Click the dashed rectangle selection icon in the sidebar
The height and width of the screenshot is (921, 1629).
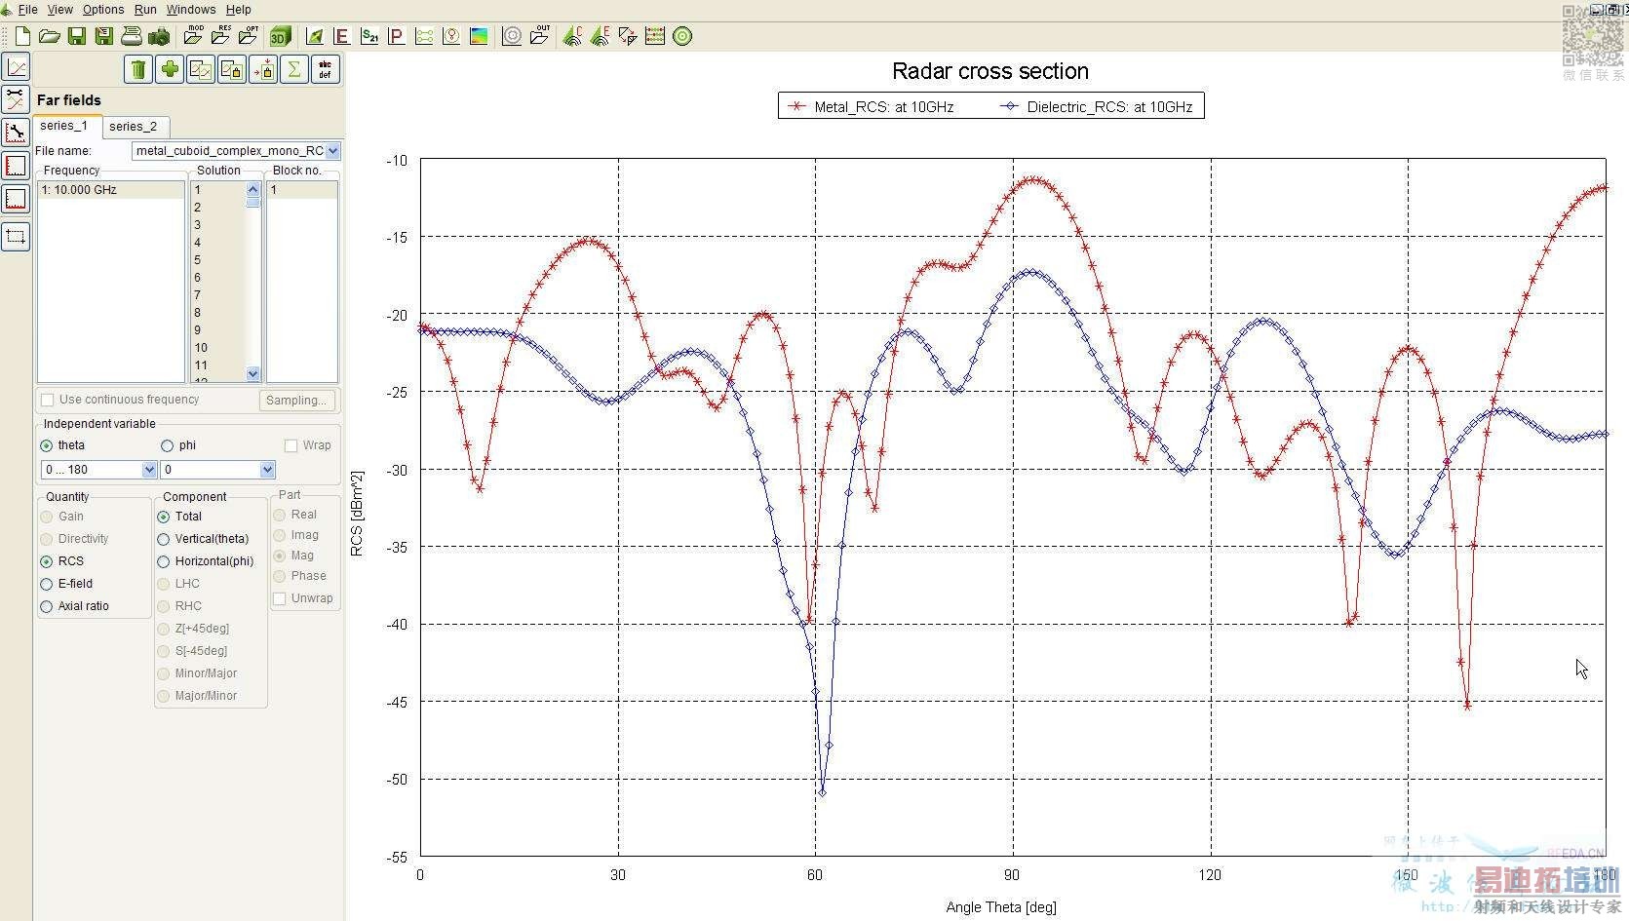pos(17,237)
